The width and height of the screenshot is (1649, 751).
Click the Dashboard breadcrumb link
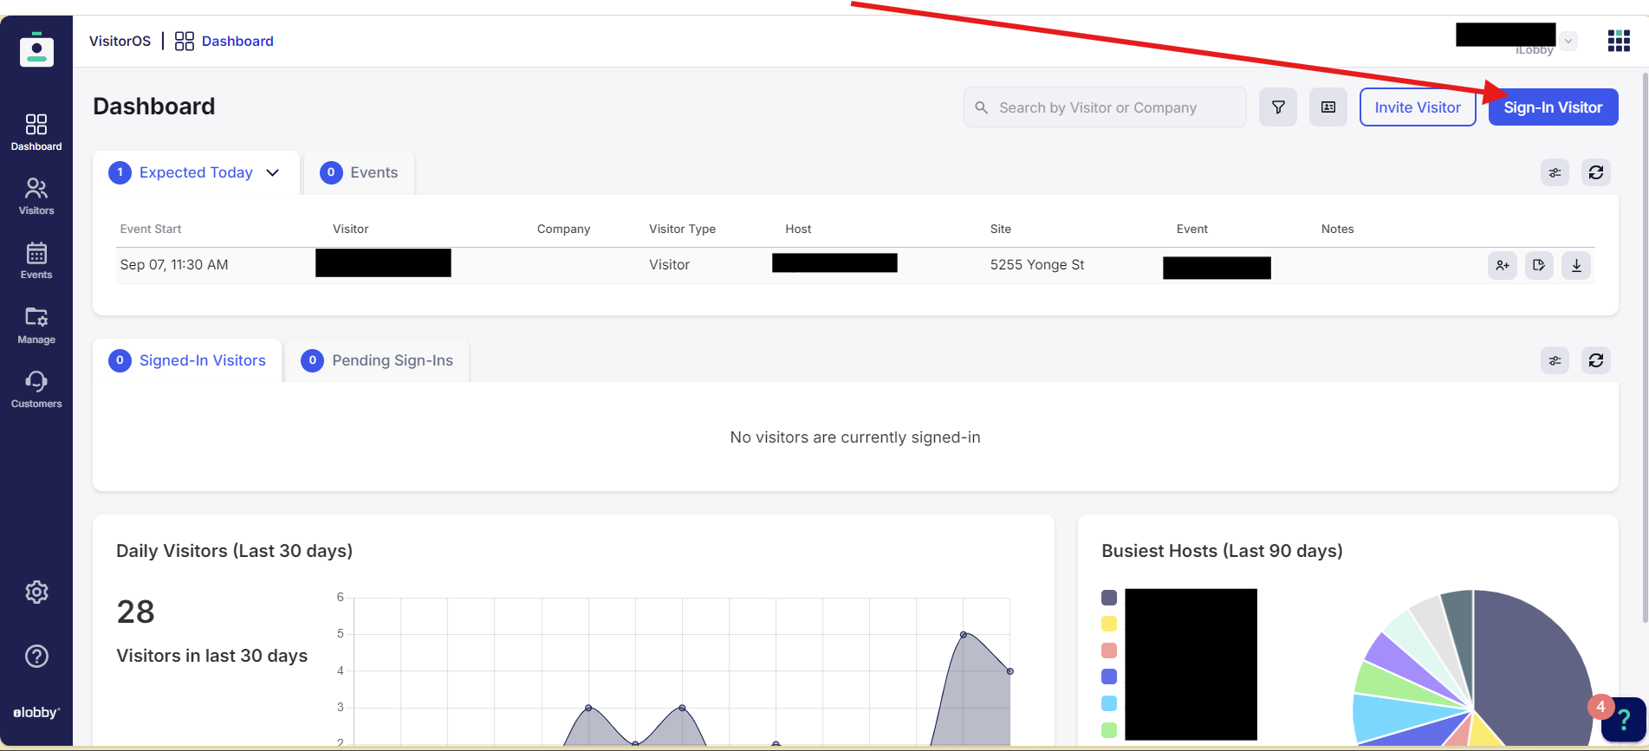pyautogui.click(x=237, y=41)
